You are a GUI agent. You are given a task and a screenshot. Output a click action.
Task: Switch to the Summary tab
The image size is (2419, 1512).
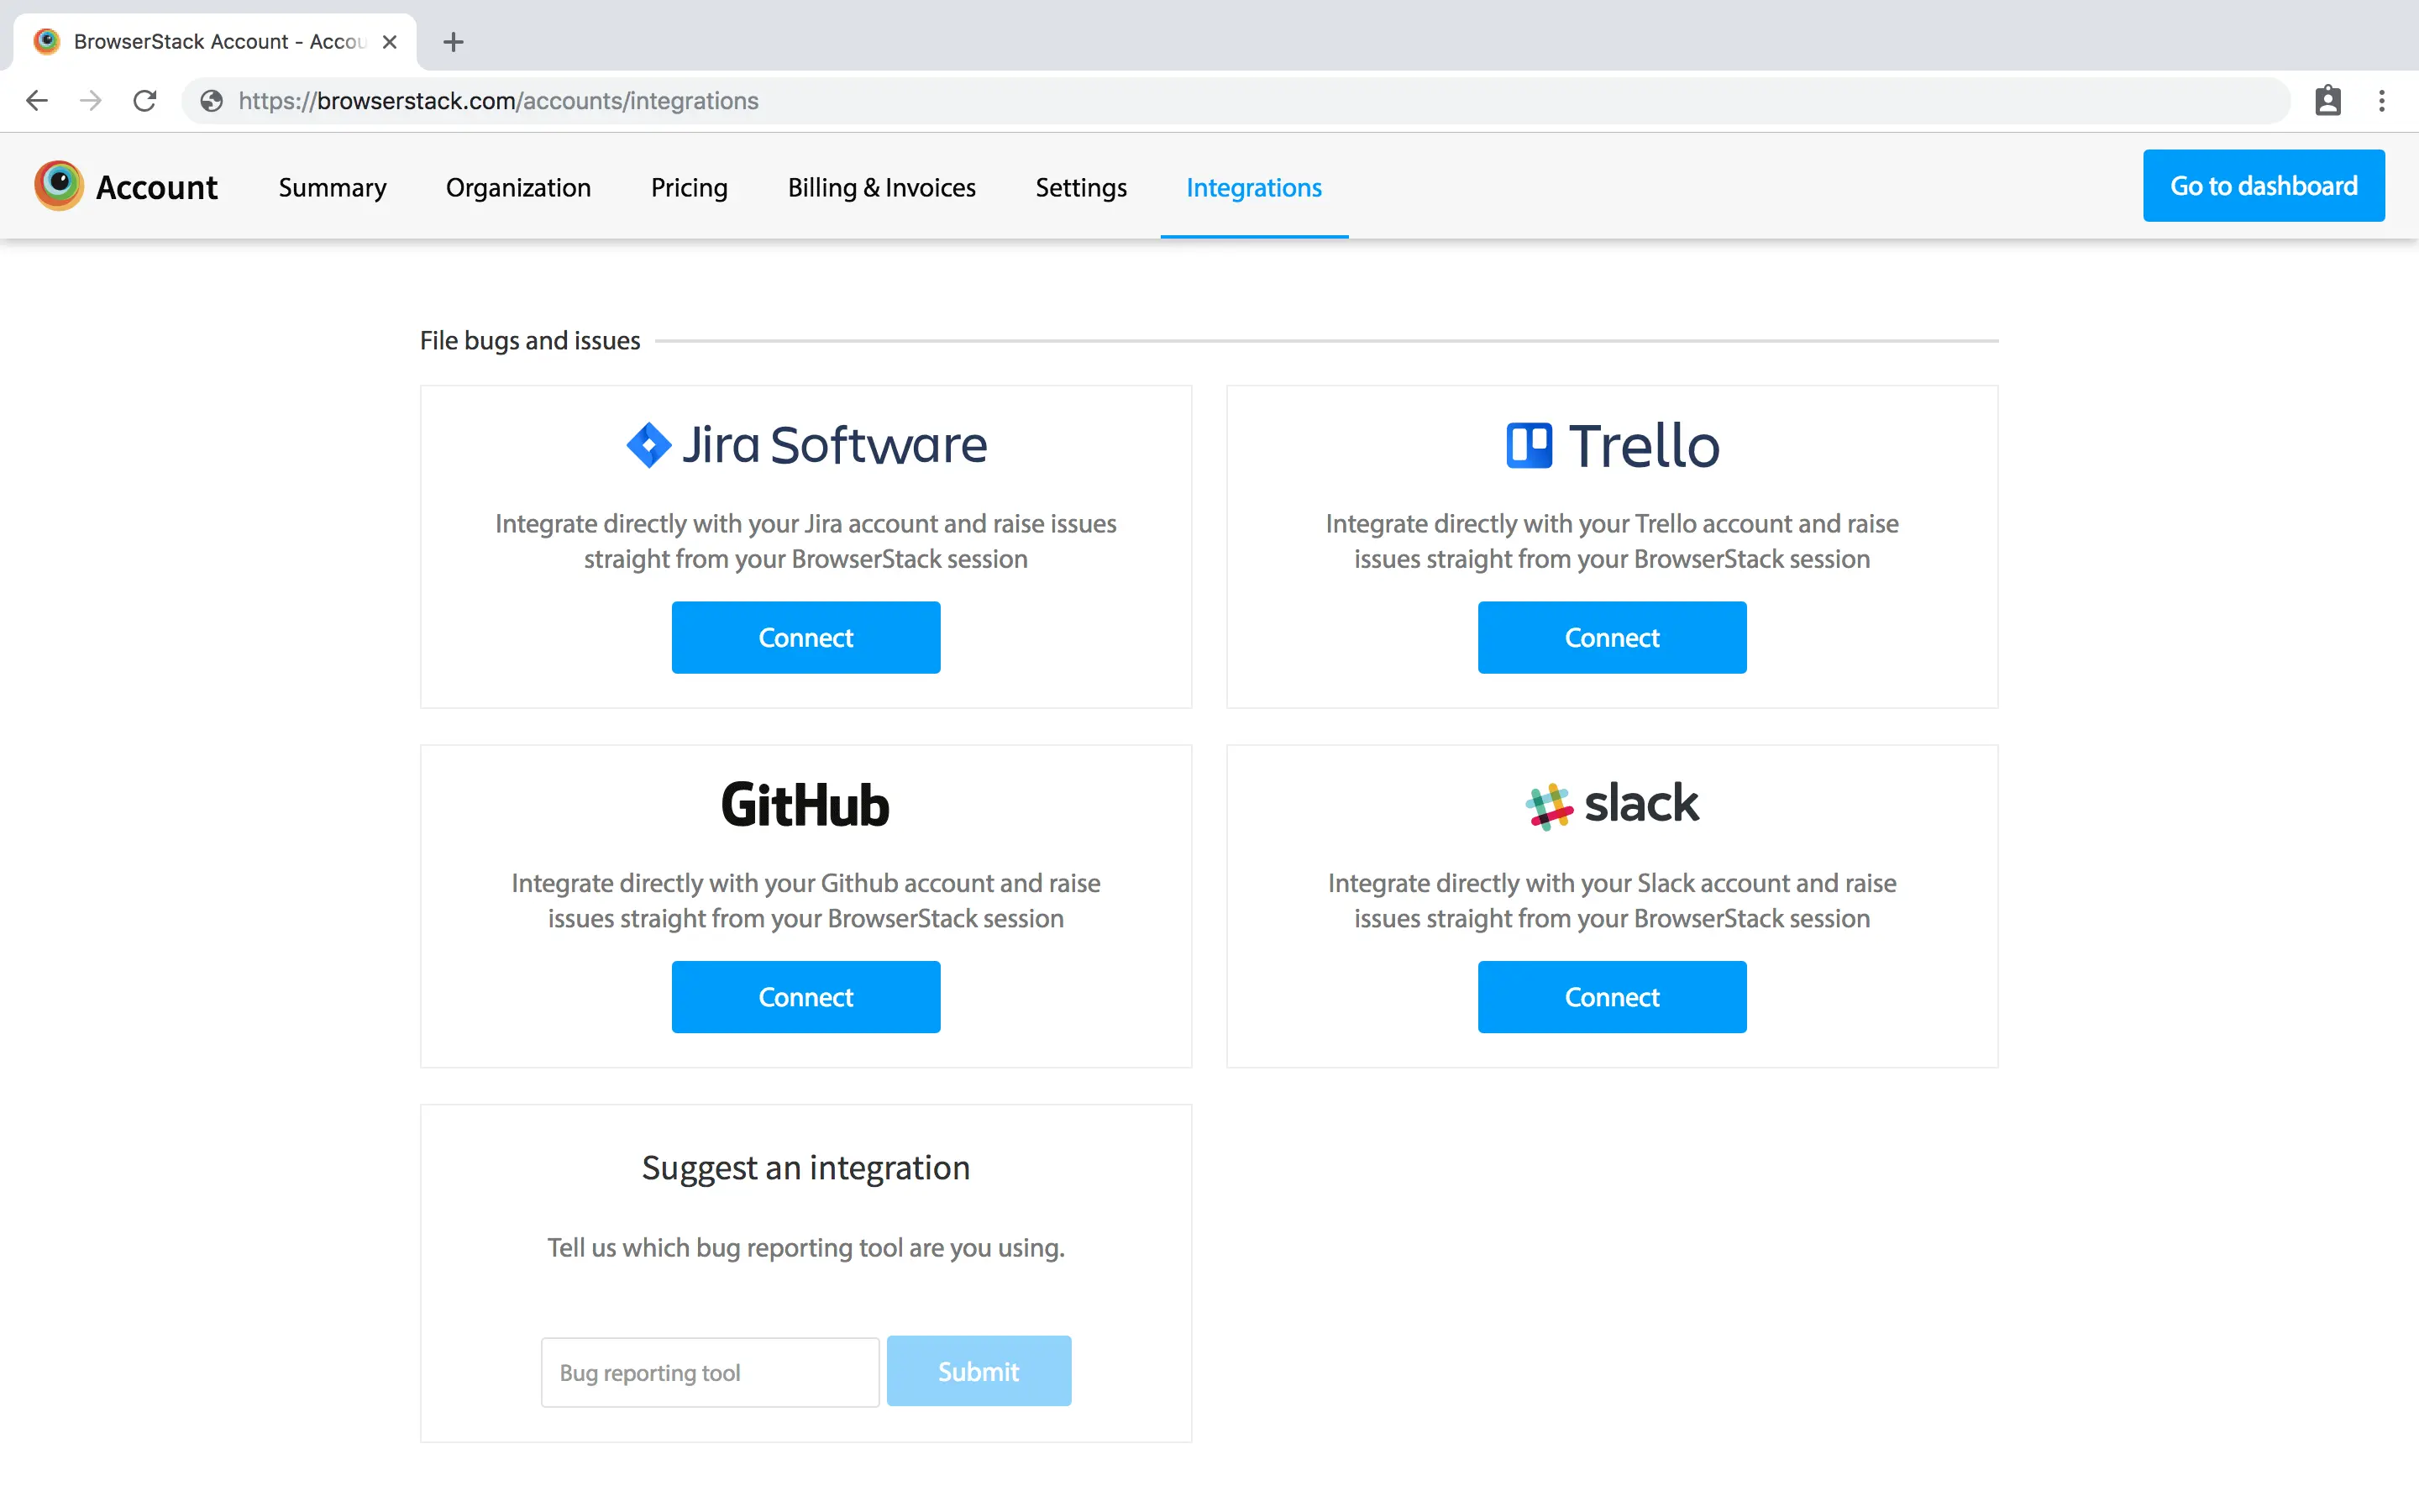tap(332, 188)
